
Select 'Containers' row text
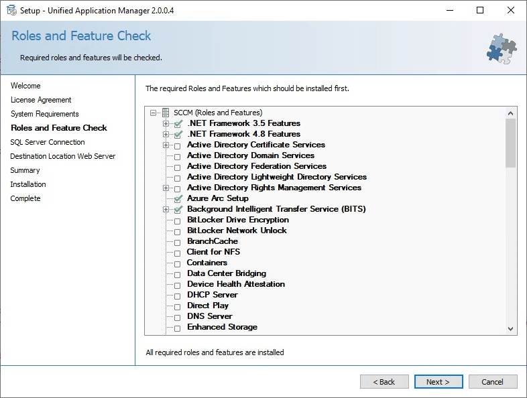click(x=207, y=263)
